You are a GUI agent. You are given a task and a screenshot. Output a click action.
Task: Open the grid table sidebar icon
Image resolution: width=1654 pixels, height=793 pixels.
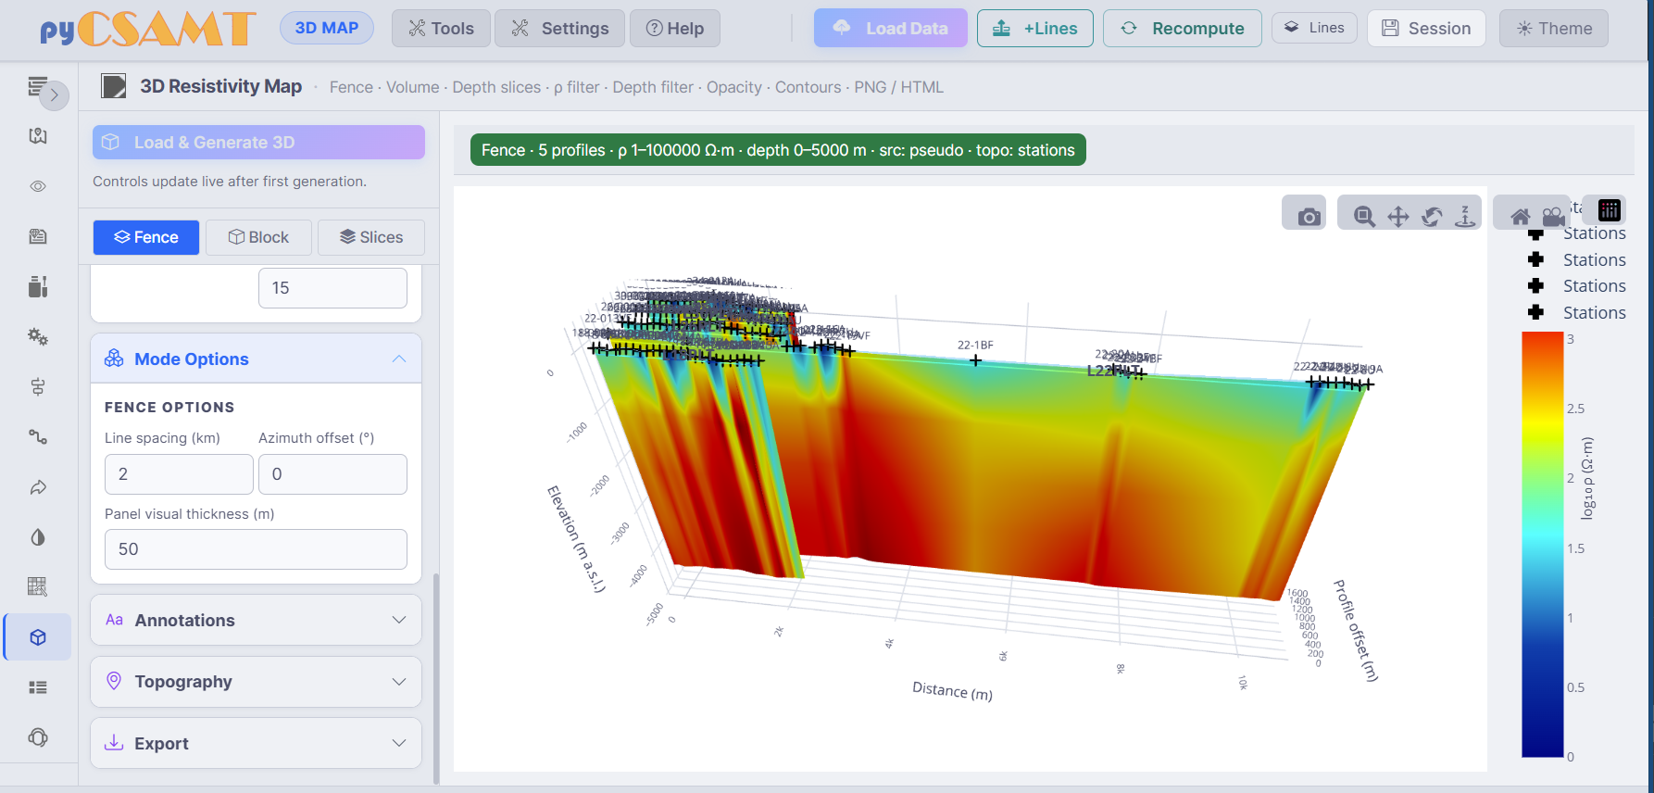tap(38, 586)
